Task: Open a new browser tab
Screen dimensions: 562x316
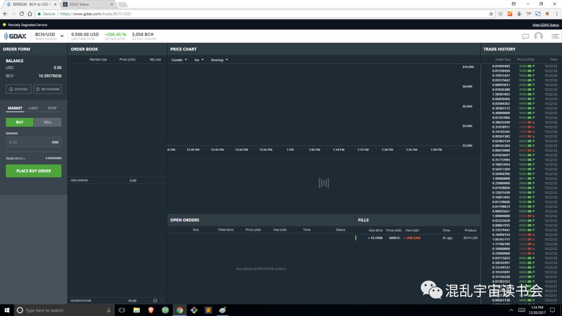Action: [123, 4]
